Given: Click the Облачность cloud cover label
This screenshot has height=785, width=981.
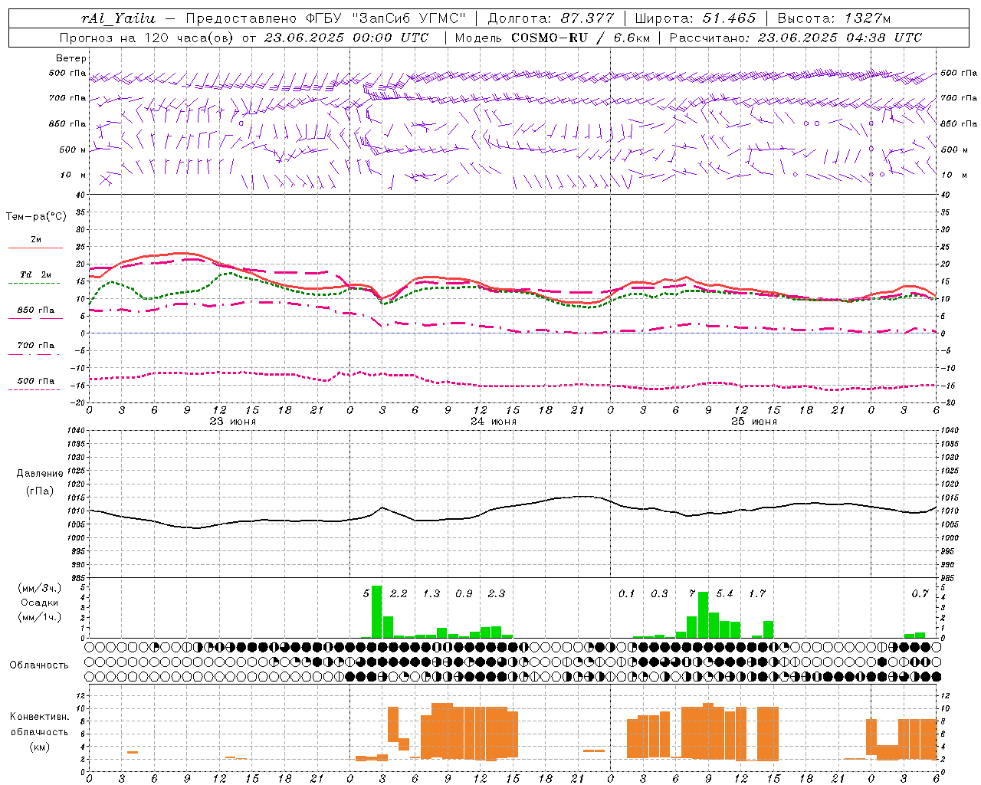Looking at the screenshot, I should (39, 665).
